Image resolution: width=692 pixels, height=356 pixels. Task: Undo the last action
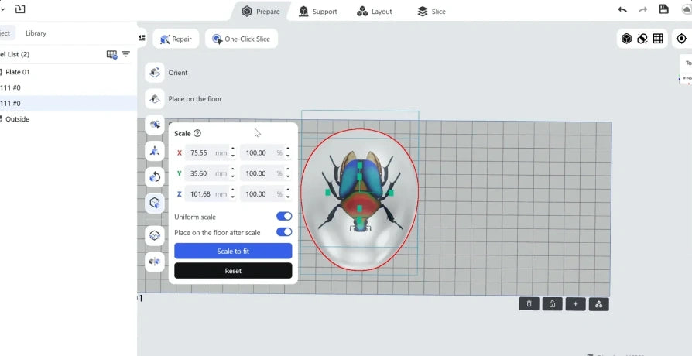622,10
